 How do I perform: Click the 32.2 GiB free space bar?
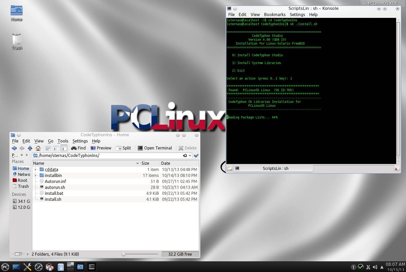(180, 254)
